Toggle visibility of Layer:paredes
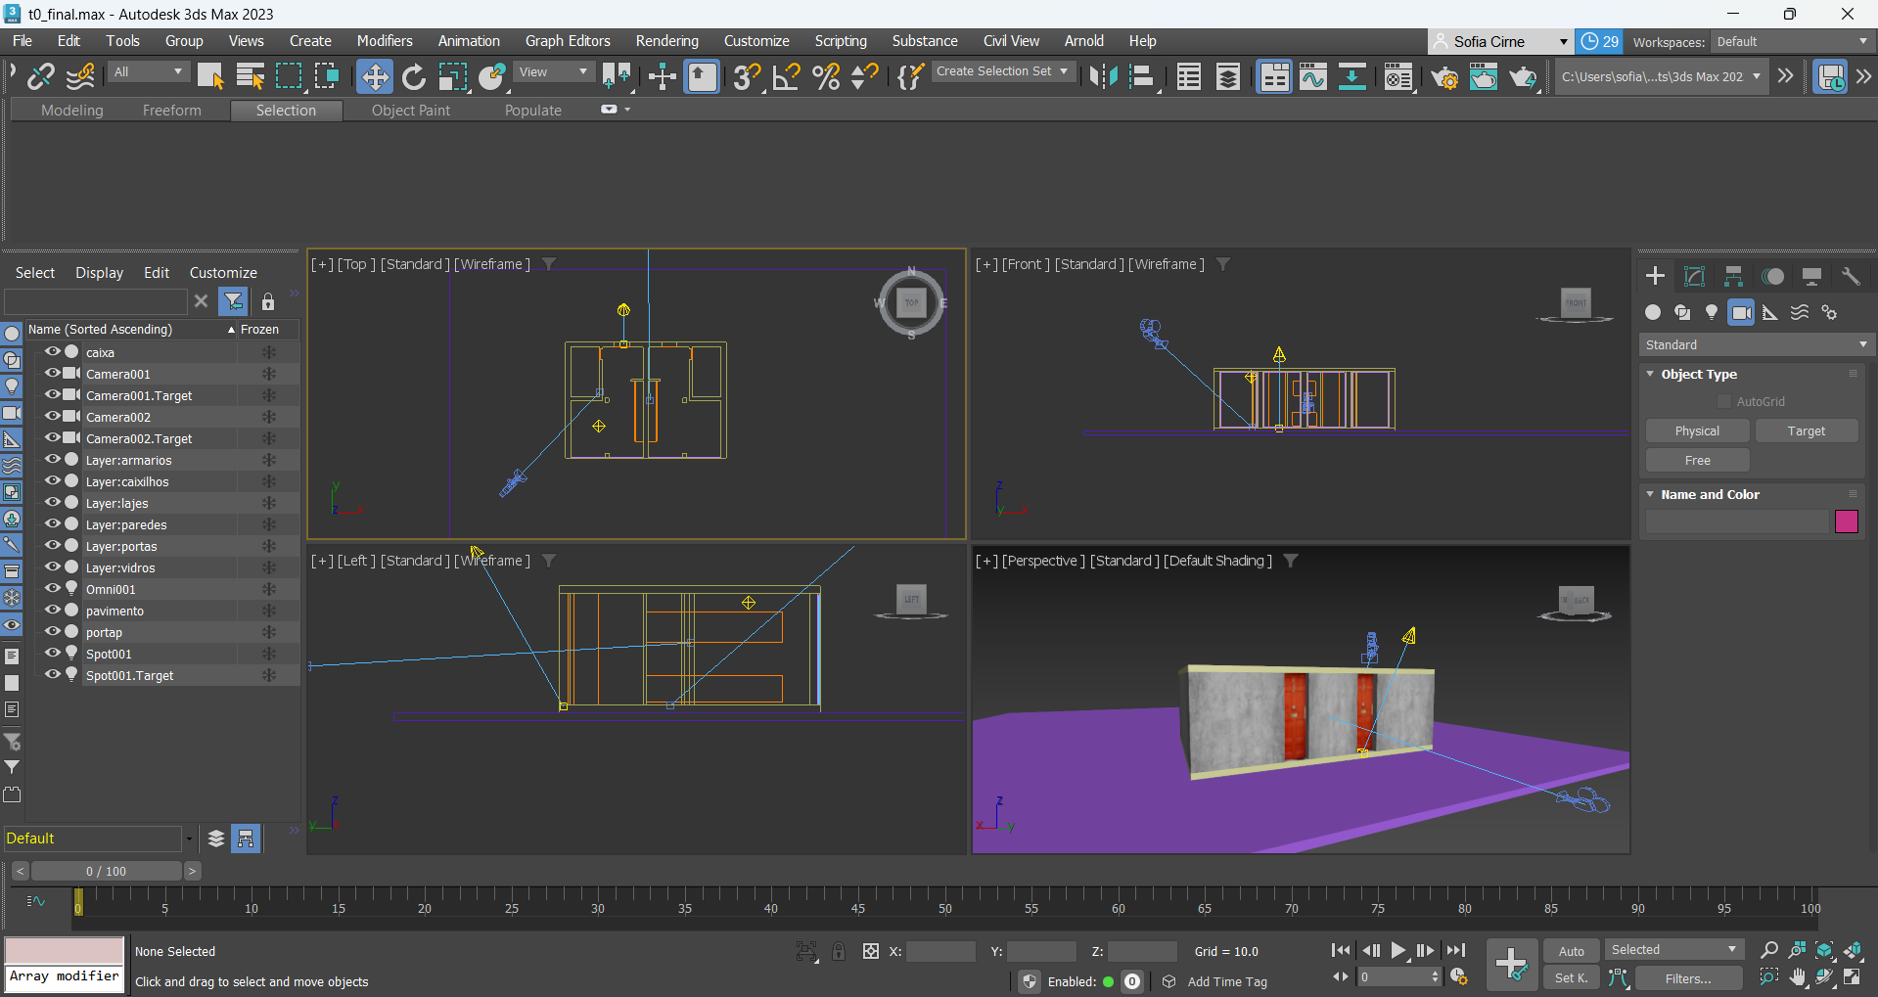The width and height of the screenshot is (1878, 997). click(x=53, y=523)
